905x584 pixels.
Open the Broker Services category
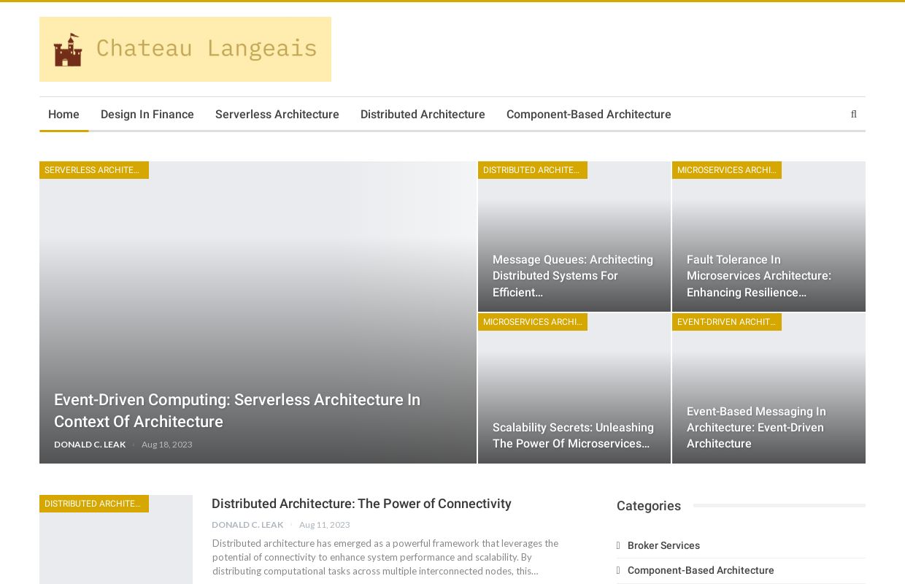(x=663, y=545)
